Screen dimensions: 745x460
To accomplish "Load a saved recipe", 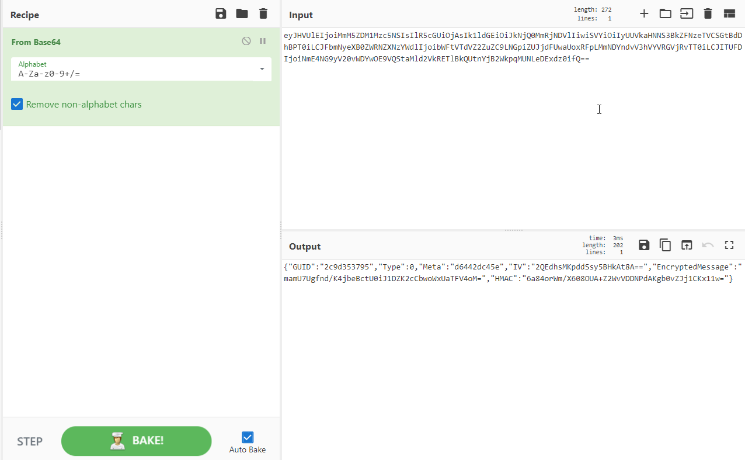I will click(242, 14).
